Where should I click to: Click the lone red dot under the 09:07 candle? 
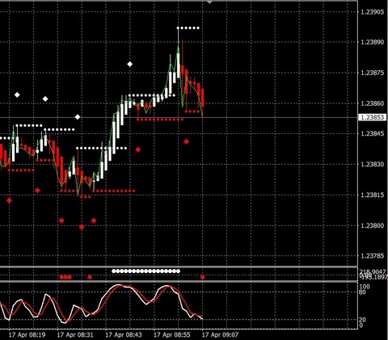[x=202, y=277]
